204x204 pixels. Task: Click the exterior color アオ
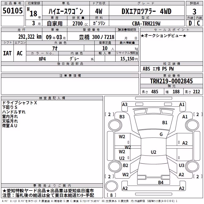click(x=55, y=48)
